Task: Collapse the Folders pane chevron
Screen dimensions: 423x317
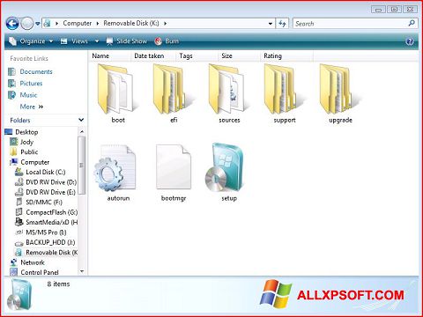Action: (x=81, y=120)
